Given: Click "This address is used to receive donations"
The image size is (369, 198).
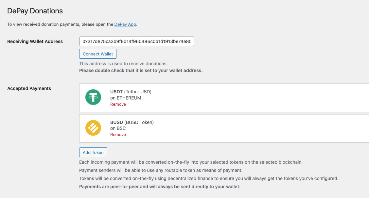Looking at the screenshot, I should (123, 64).
